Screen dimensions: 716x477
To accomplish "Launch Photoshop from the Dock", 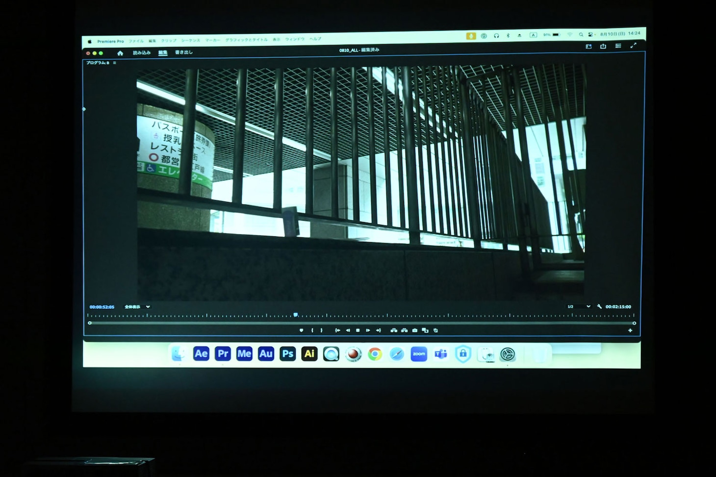I will pos(287,353).
